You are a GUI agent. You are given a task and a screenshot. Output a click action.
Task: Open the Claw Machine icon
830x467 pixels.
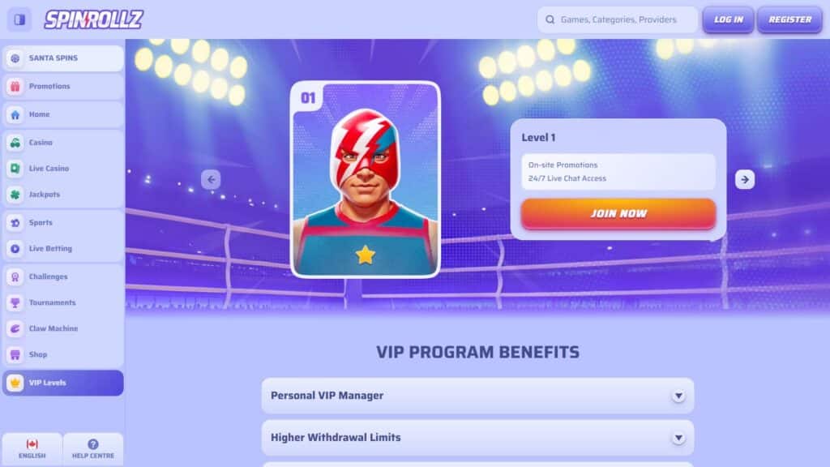[15, 328]
